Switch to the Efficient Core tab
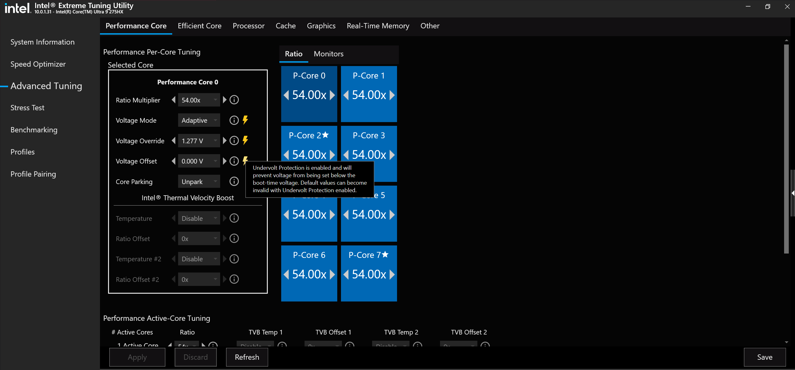This screenshot has height=370, width=795. coord(199,26)
